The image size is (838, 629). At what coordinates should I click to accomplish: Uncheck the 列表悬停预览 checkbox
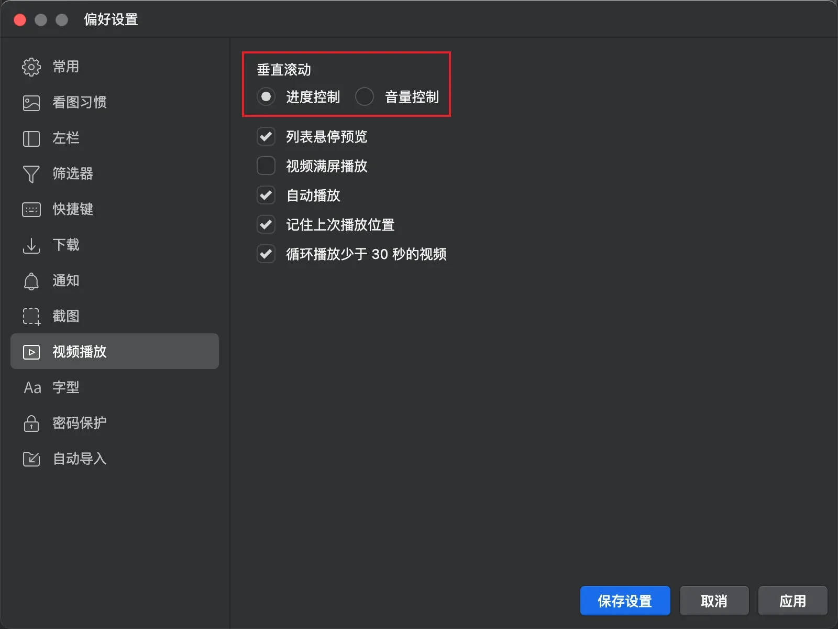point(266,137)
